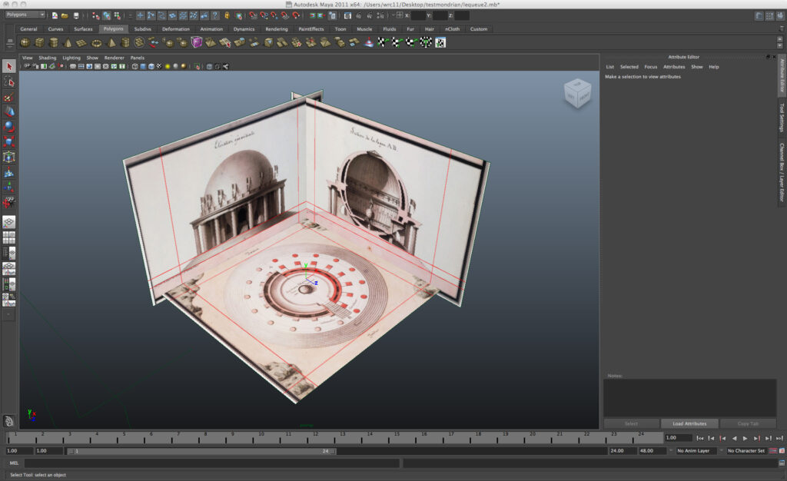Open the No Anim Layer dropdown
Screen dimensions: 787x481
(x=696, y=451)
